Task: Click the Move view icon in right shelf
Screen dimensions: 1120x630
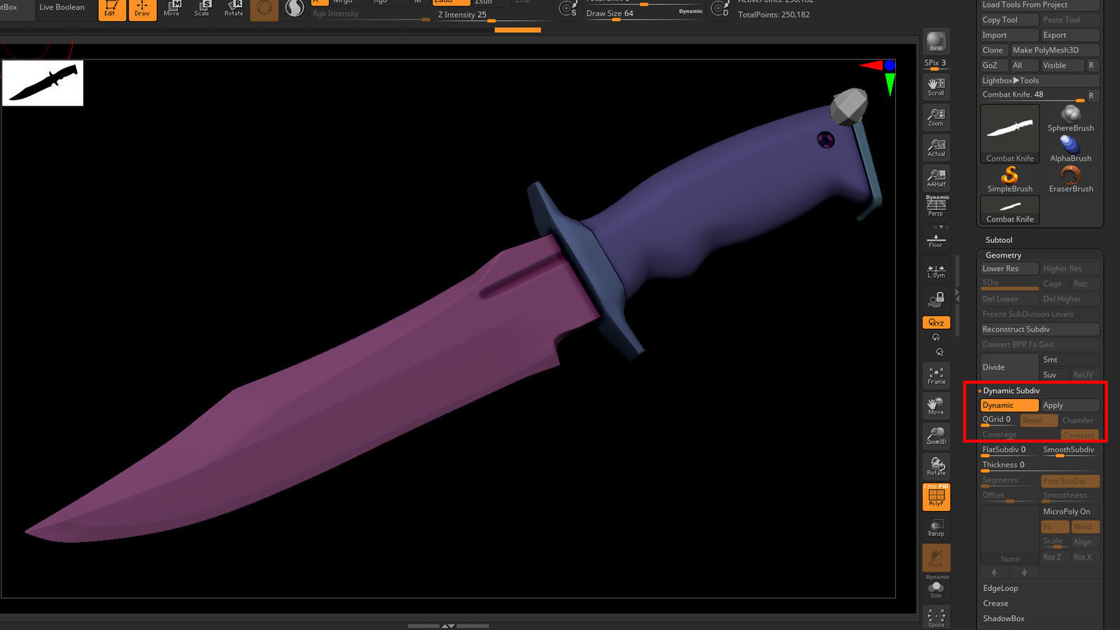Action: pyautogui.click(x=936, y=406)
